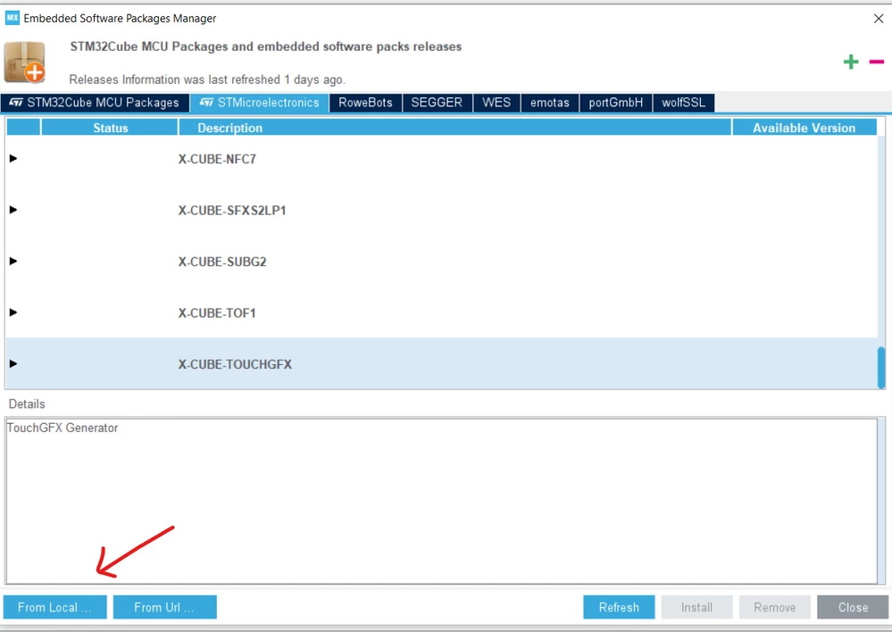Click the Close button
892x632 pixels.
point(852,607)
